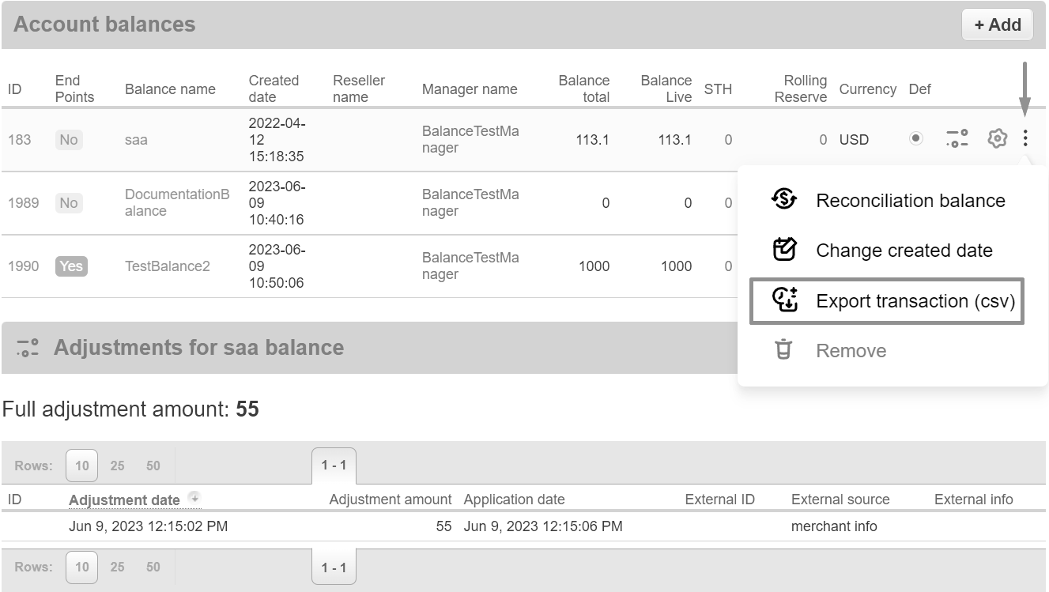
Task: Select Reconciliation balance menu entry
Action: 910,201
